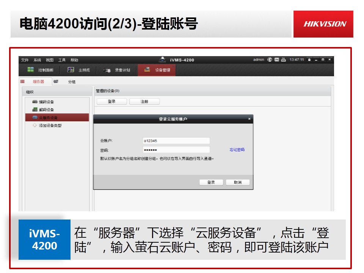Click the 密码 password input field
This screenshot has height=273, width=364.
click(x=176, y=150)
